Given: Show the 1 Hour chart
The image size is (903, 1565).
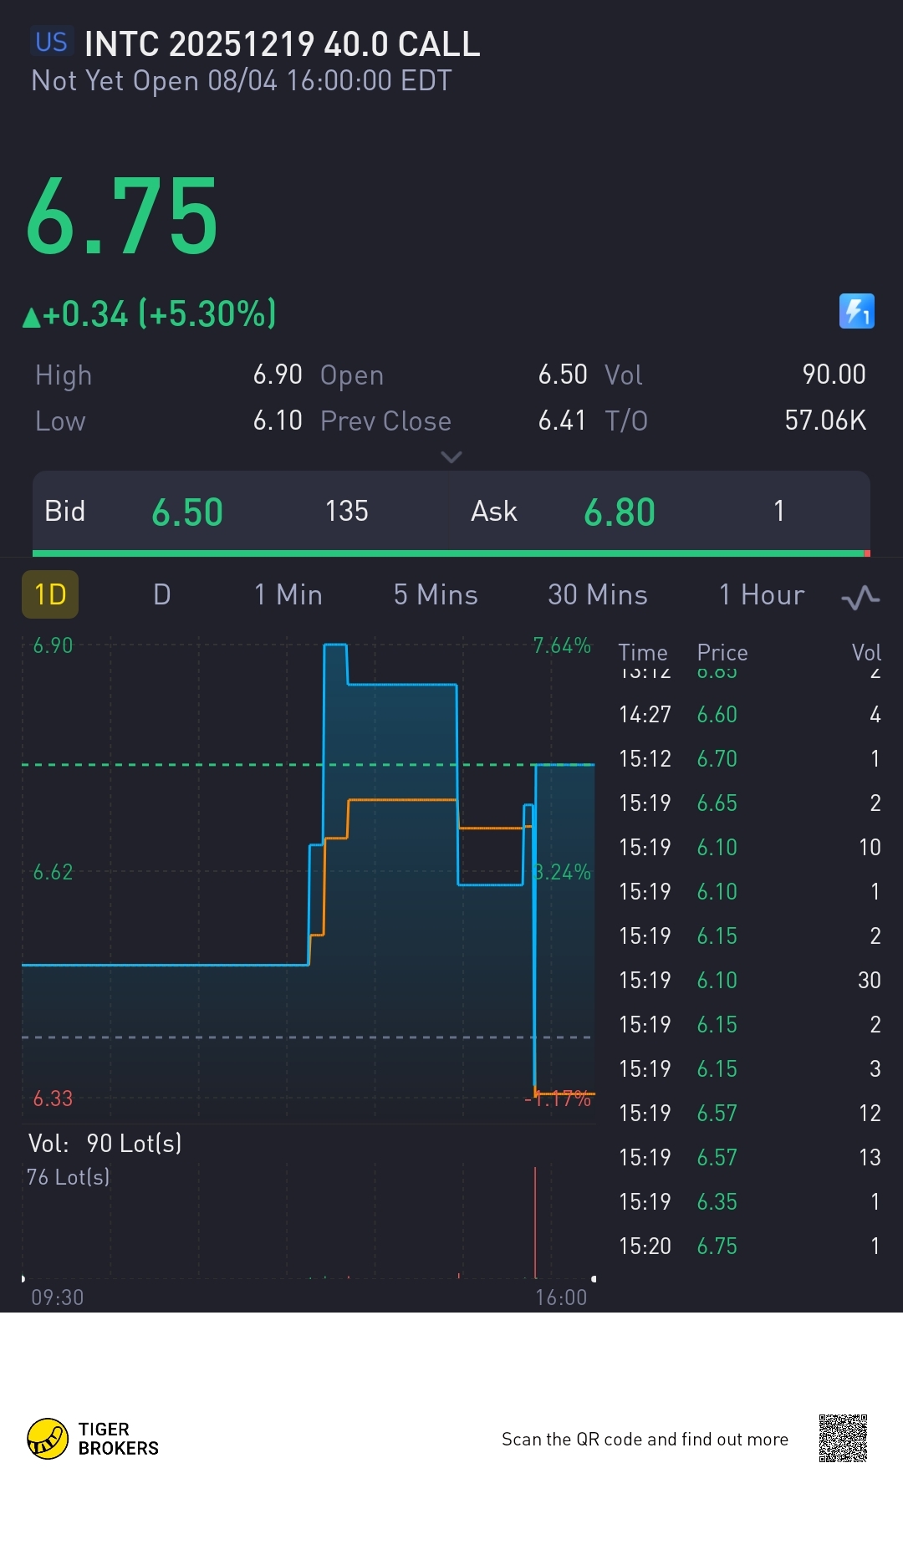Looking at the screenshot, I should pos(761,594).
